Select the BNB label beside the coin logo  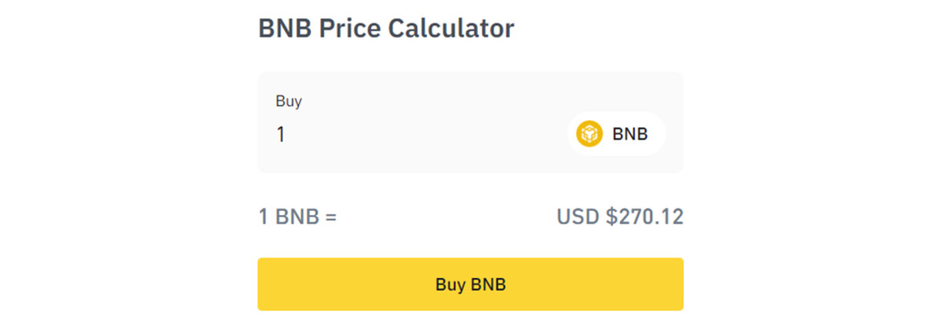[630, 134]
